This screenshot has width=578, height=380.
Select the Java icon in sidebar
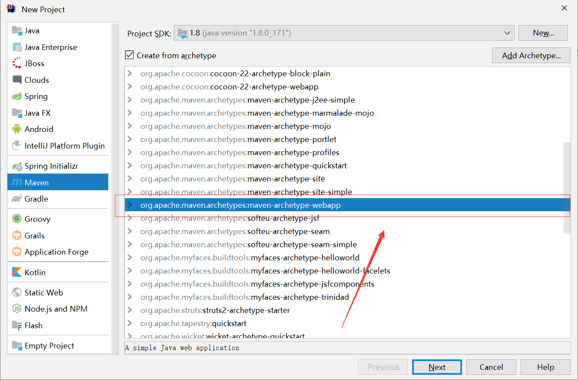pos(17,31)
